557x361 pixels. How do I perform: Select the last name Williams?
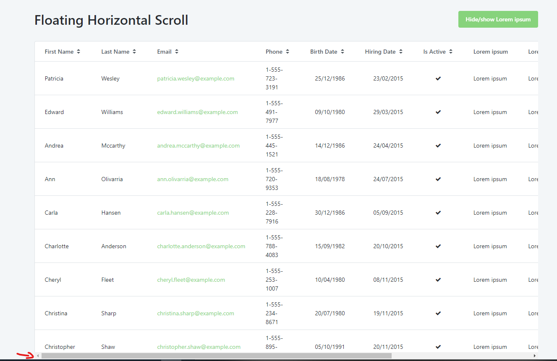click(112, 112)
